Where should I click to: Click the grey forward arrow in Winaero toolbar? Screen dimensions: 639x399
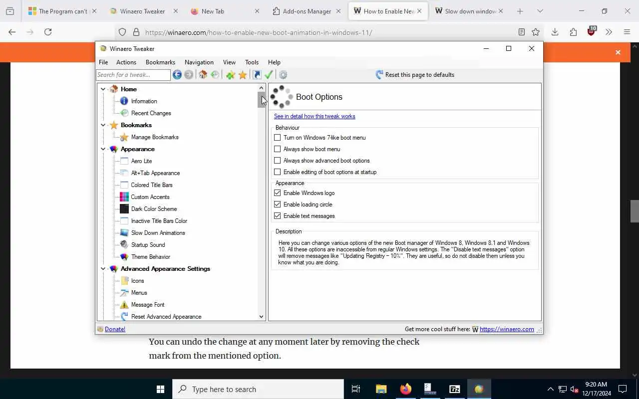point(189,75)
